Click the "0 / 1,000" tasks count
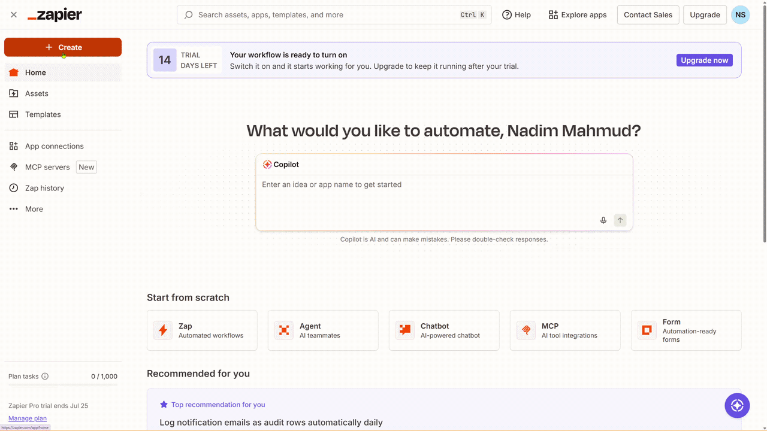The image size is (767, 431). 104,377
